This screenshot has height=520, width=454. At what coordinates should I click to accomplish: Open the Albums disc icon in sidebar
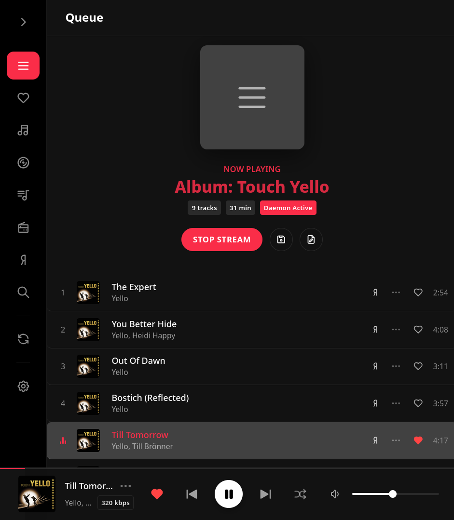[x=23, y=163]
